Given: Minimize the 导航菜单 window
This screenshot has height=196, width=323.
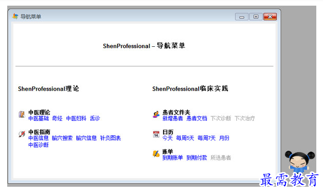Looking at the screenshot, I should (241, 17).
